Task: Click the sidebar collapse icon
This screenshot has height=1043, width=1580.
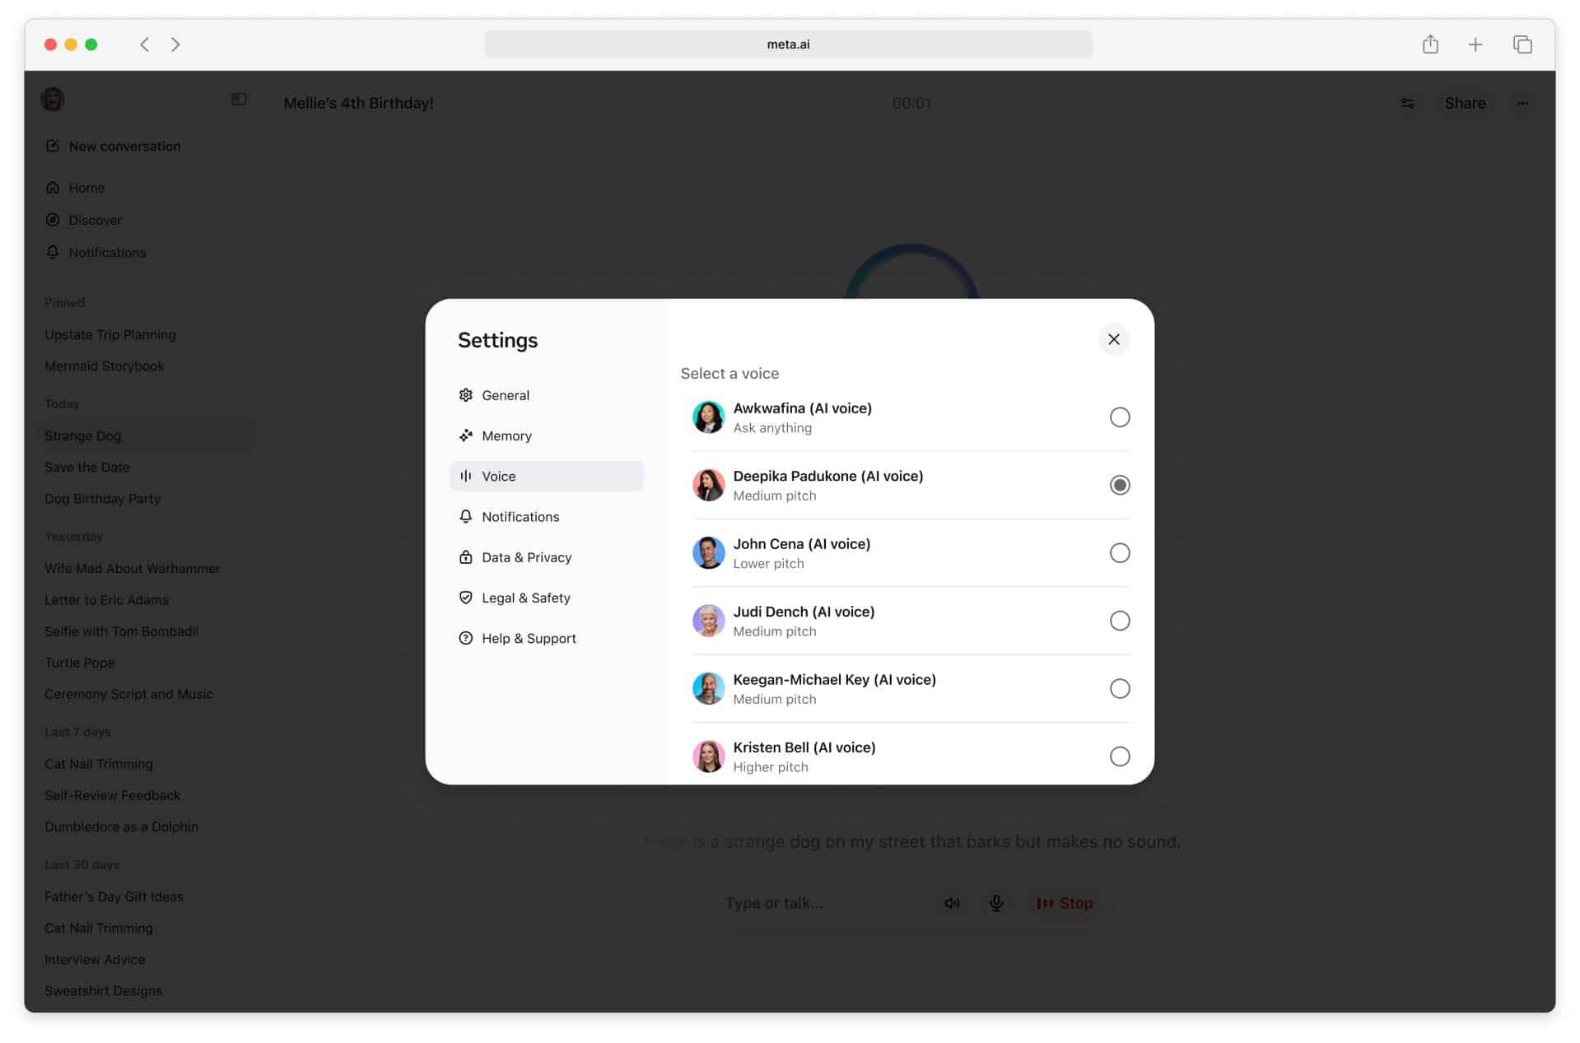Action: 239,100
